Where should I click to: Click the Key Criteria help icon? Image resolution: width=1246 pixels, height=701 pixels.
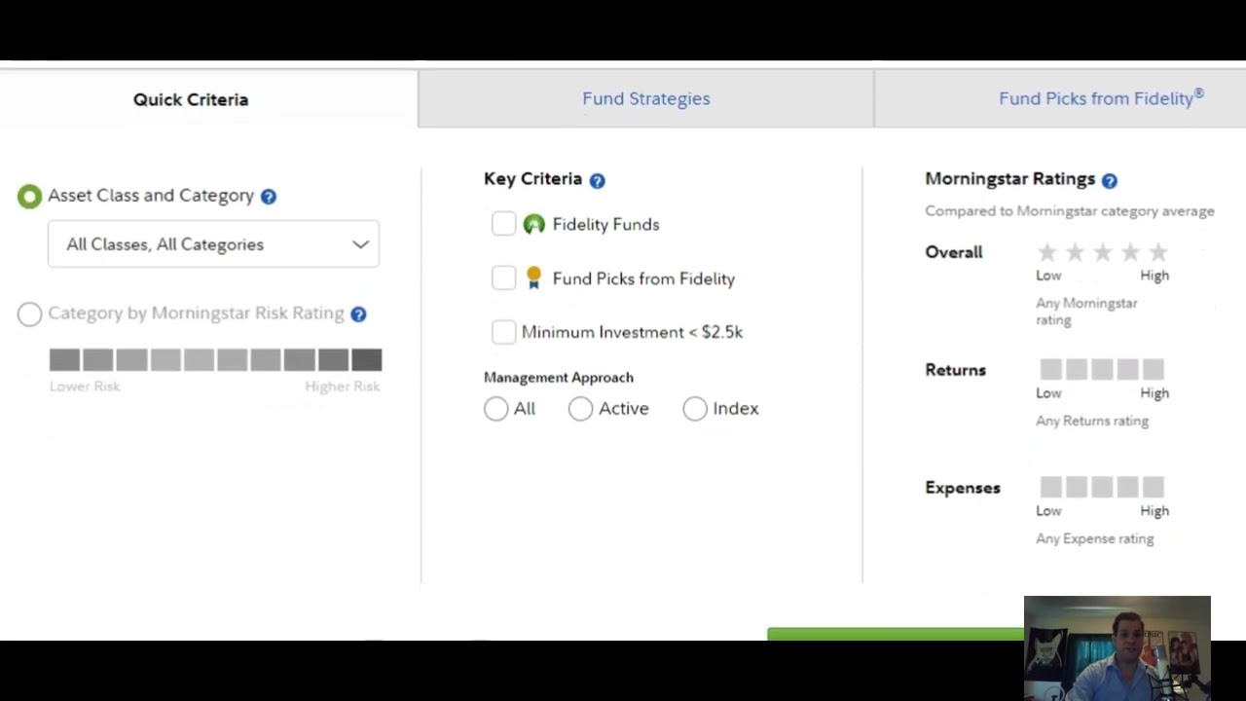(x=597, y=180)
